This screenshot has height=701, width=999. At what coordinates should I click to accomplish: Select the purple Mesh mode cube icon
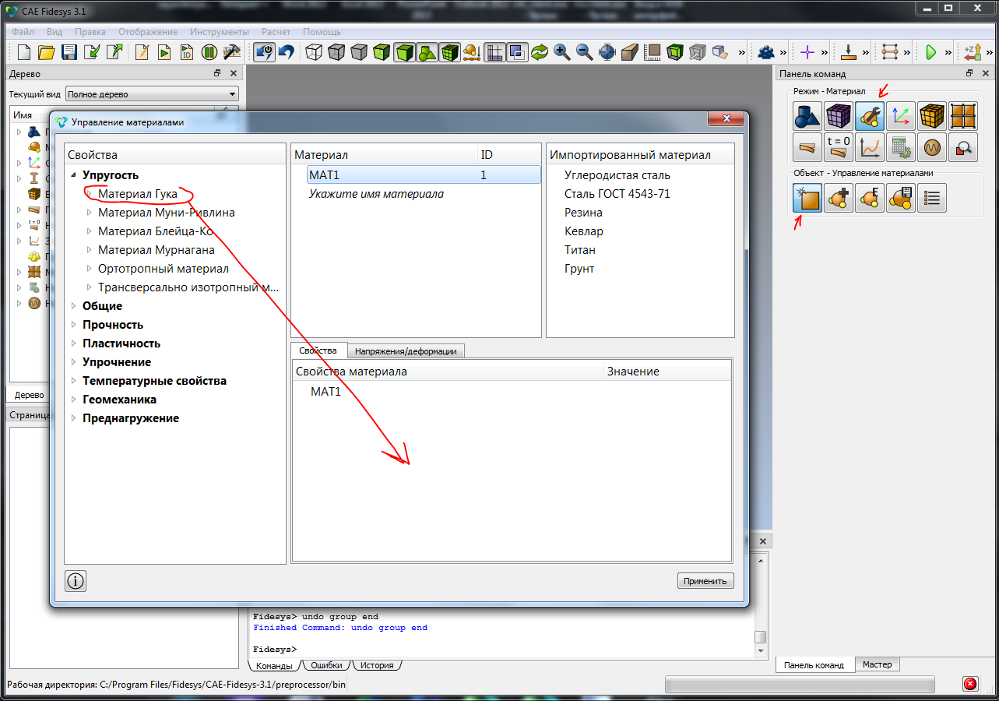click(839, 116)
